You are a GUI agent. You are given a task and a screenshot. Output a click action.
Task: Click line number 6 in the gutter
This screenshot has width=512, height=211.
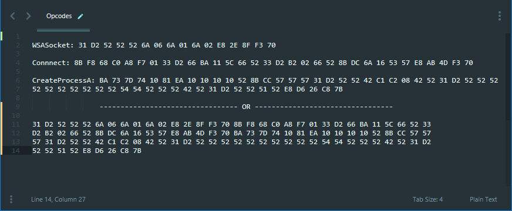(18, 80)
